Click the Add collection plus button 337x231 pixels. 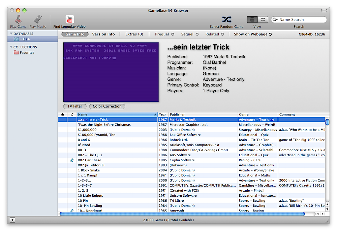pos(12,220)
